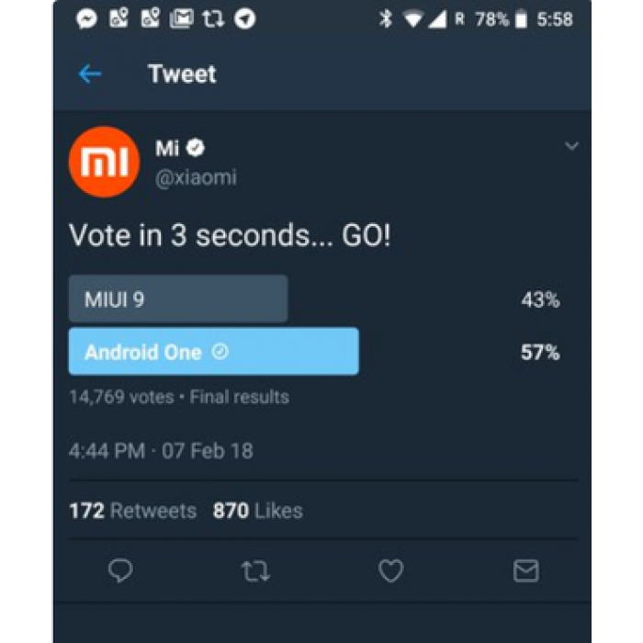Image resolution: width=643 pixels, height=643 pixels.
Task: Expand the tweet options chevron
Action: click(x=571, y=146)
